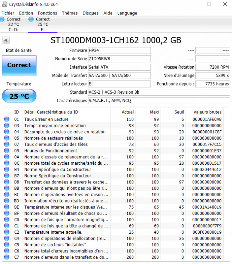Click the Firmware HP34 field

[x=119, y=50]
